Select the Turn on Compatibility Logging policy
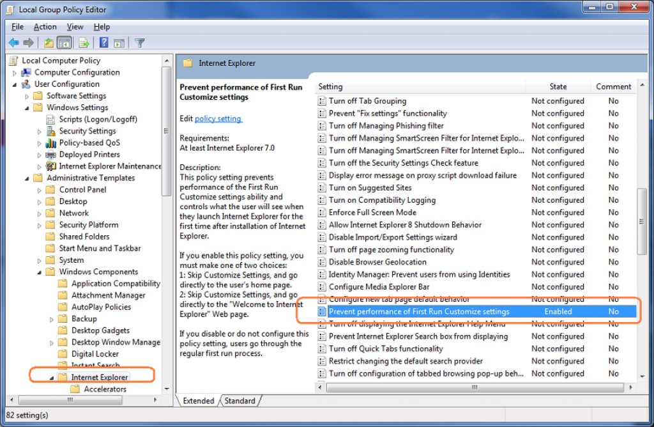Viewport: 654px width, 427px height. [x=382, y=200]
